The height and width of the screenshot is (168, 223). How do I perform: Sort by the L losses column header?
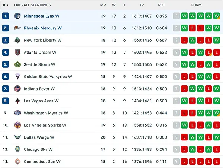click(125, 5)
